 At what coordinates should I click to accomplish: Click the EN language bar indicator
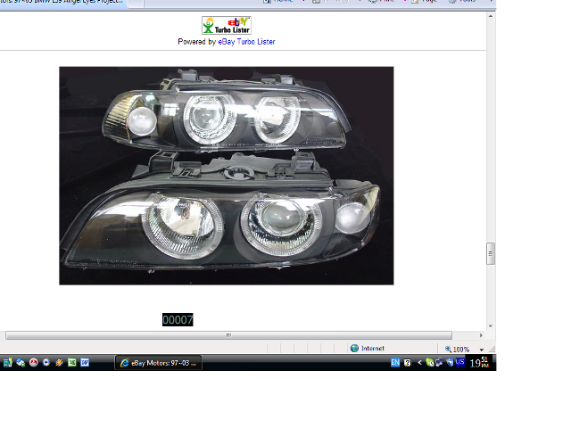(395, 363)
